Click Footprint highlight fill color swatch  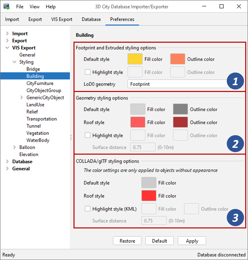point(135,72)
